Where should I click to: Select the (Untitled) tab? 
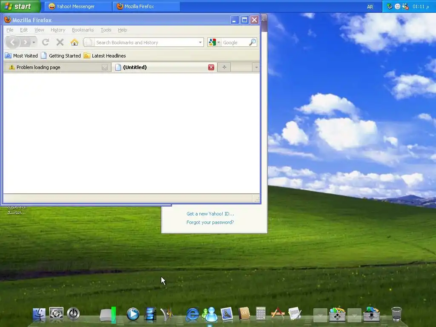pyautogui.click(x=164, y=67)
